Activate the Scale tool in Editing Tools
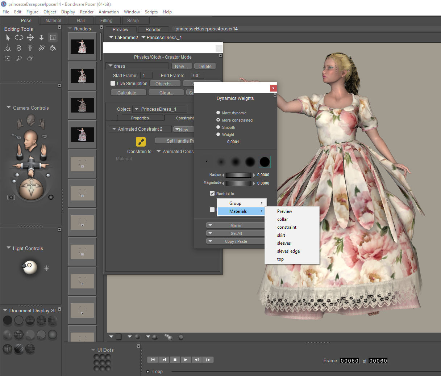Screen dimensions: 441x376 pos(53,37)
